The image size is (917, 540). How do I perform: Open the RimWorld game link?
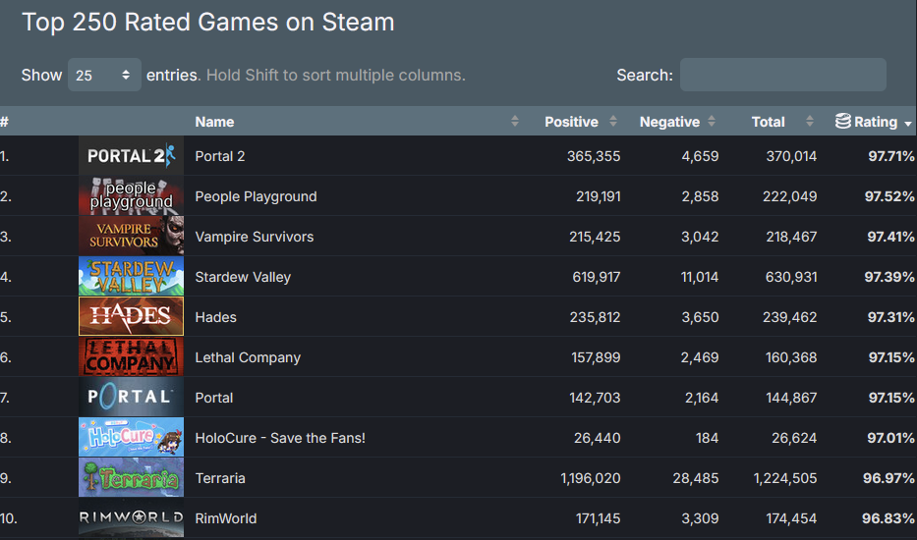(x=226, y=518)
